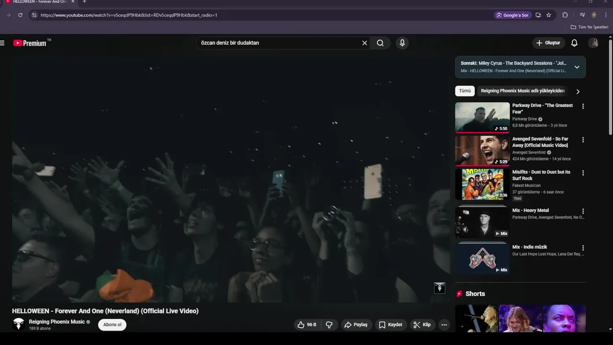Open the Misfits 'Dust to Dust' thumbnail
The image size is (613, 345).
coord(482,184)
